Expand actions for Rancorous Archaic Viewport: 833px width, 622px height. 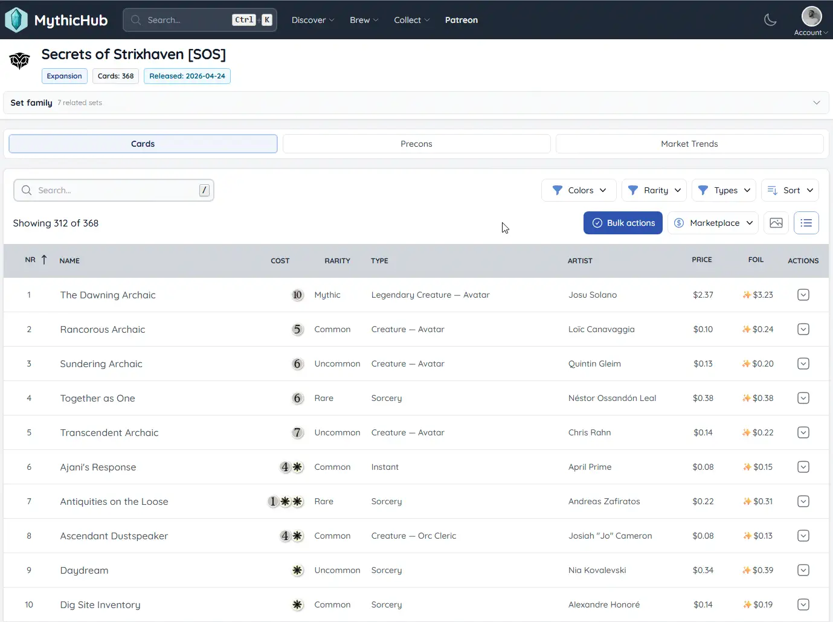coord(803,329)
